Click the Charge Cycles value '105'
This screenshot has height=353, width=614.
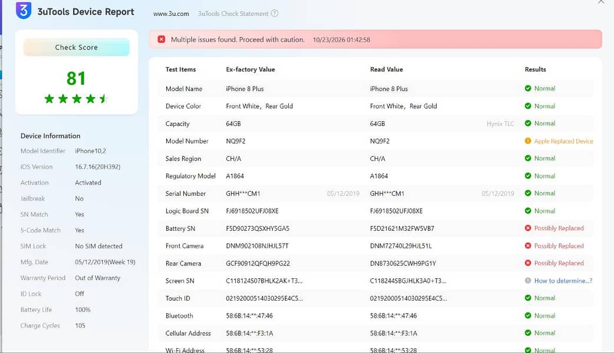pos(80,325)
